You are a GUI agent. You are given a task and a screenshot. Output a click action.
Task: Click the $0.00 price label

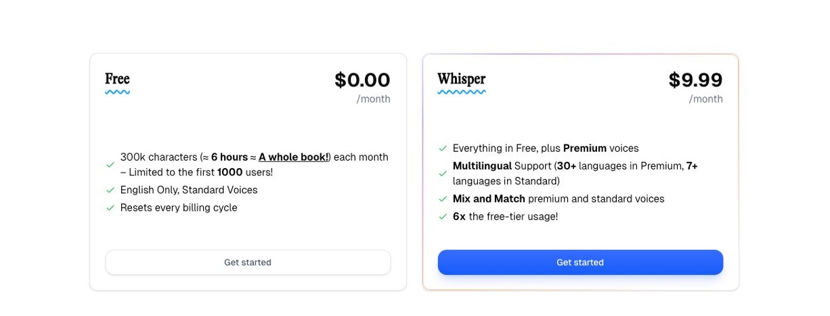[x=362, y=80]
